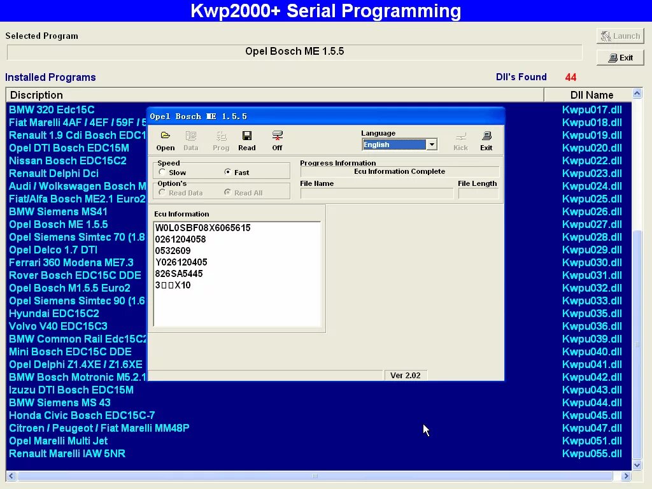Click the Read floppy disk icon
Image resolution: width=652 pixels, height=489 pixels.
point(247,141)
